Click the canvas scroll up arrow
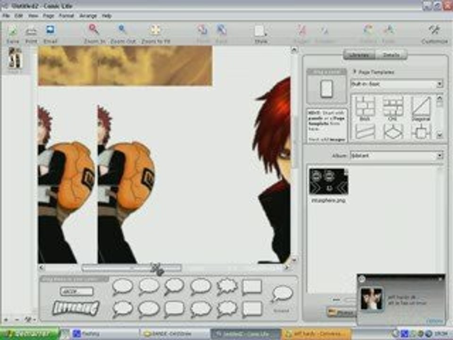This screenshot has height=340, width=453. (x=294, y=50)
